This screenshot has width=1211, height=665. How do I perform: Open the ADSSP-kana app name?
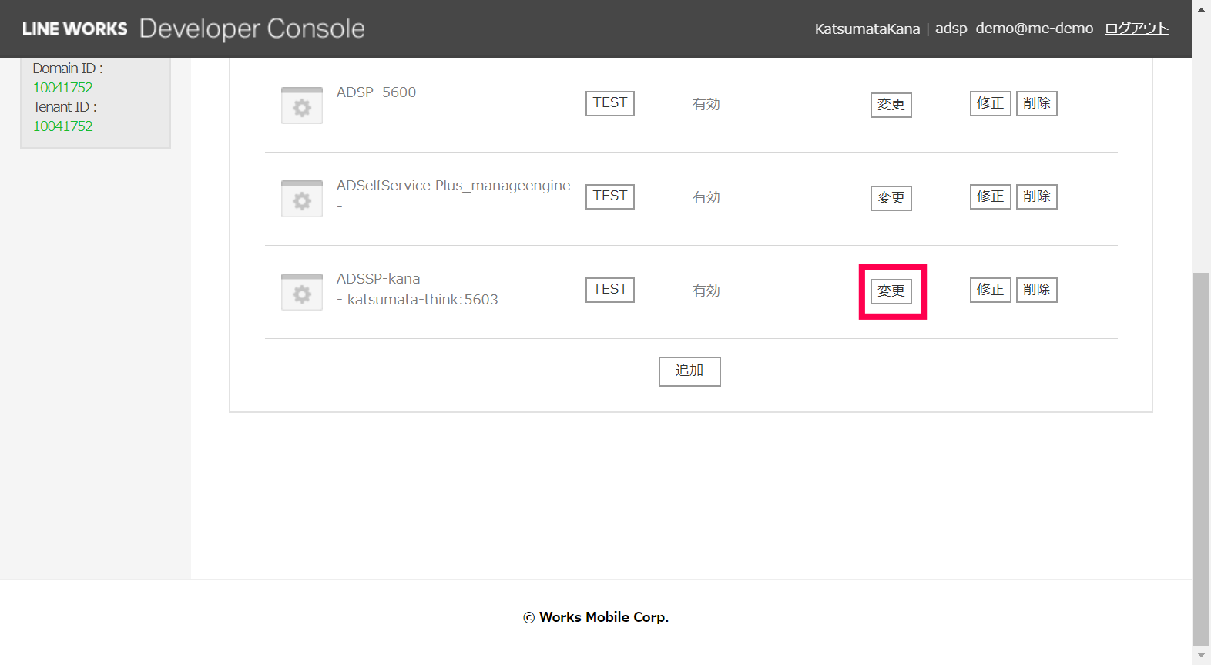378,279
